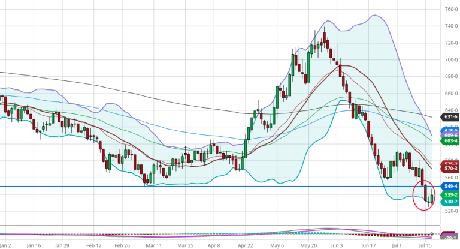Select the green 603-4 moving average label
This screenshot has height=249, width=460.
[x=451, y=140]
